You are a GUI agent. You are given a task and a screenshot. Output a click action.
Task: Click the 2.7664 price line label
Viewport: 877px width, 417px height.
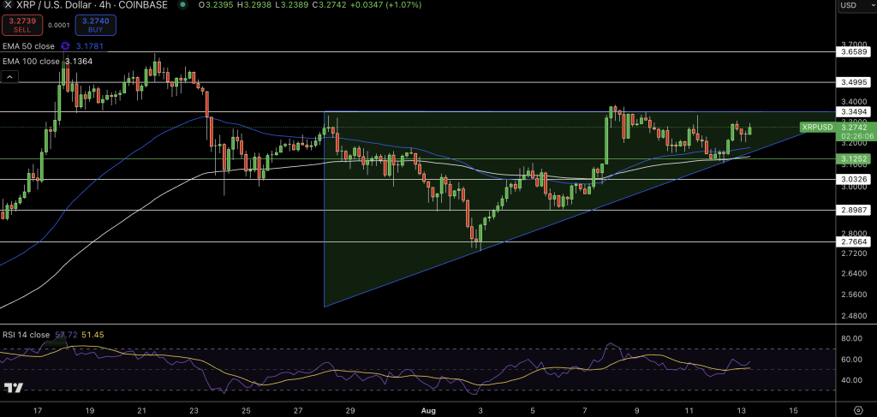pos(853,241)
